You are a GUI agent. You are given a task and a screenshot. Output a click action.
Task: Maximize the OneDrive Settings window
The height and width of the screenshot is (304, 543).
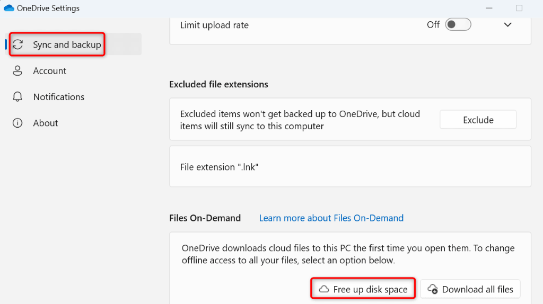click(519, 8)
